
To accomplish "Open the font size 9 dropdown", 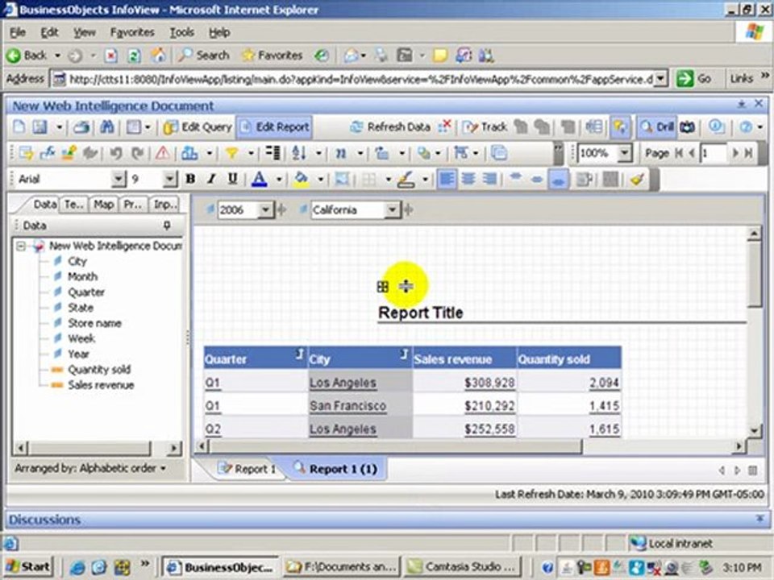I will [x=170, y=179].
